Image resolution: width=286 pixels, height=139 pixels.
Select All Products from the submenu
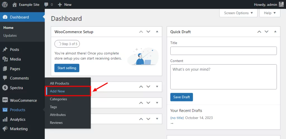point(59,83)
